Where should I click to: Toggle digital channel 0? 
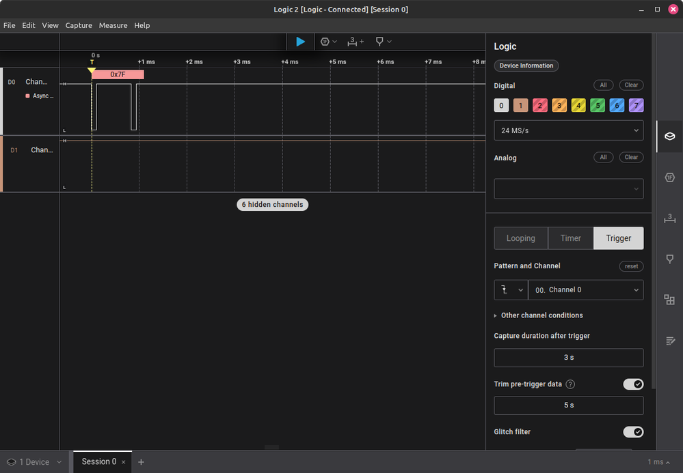click(501, 105)
